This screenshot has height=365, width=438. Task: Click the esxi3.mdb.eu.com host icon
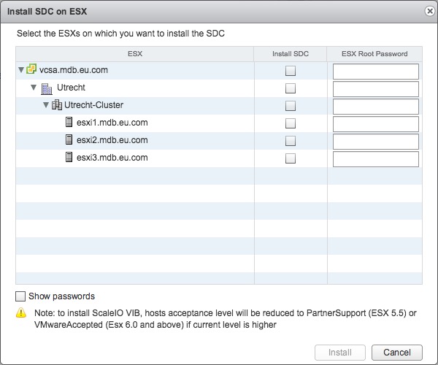pos(69,158)
